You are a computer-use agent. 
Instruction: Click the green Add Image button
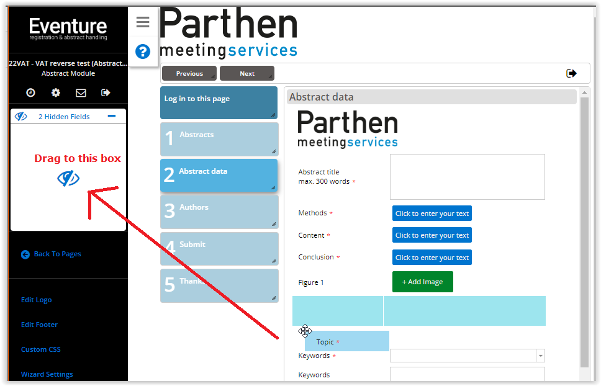[x=422, y=282]
